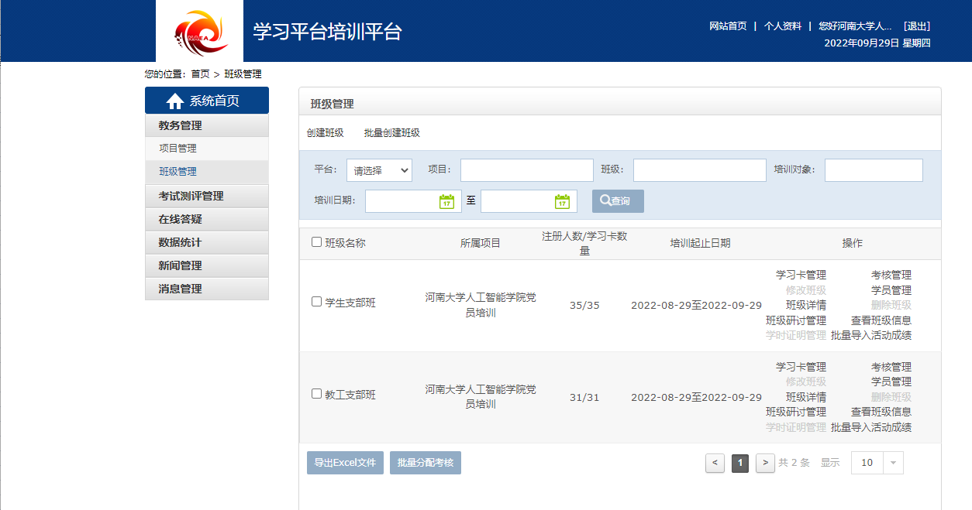Open the 平台 dropdown selector

pos(379,170)
